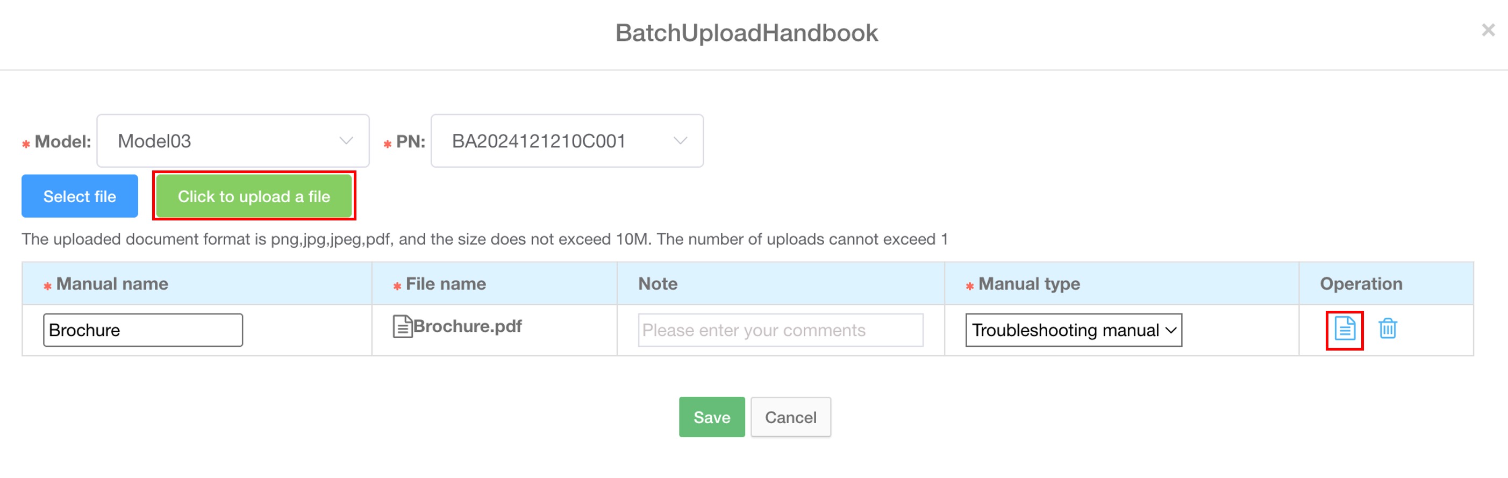Open the PN dropdown showing BA2024121210C001
The image size is (1508, 478).
tap(566, 141)
